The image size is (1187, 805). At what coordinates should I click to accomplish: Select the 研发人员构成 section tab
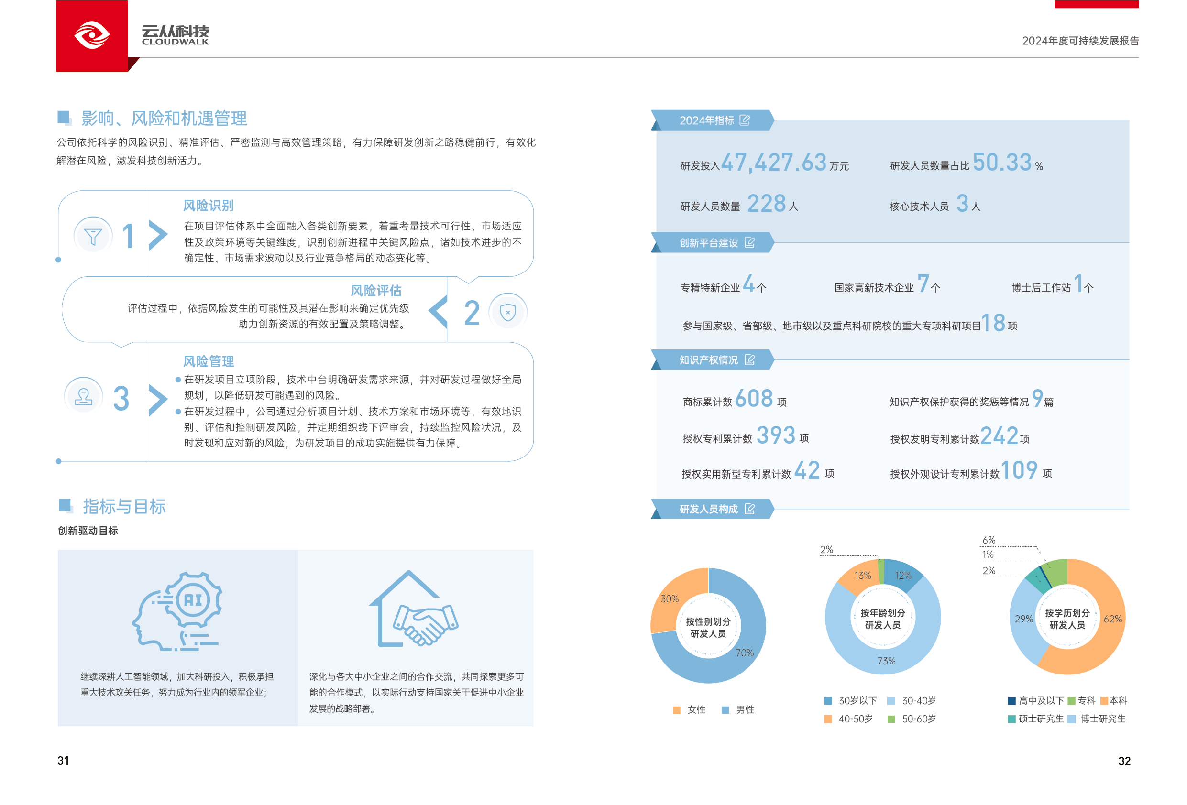pos(708,510)
